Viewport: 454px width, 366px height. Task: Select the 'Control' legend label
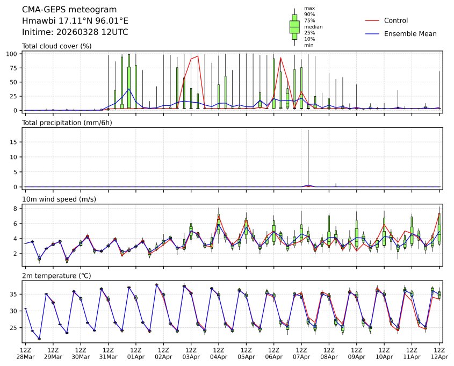click(x=396, y=20)
